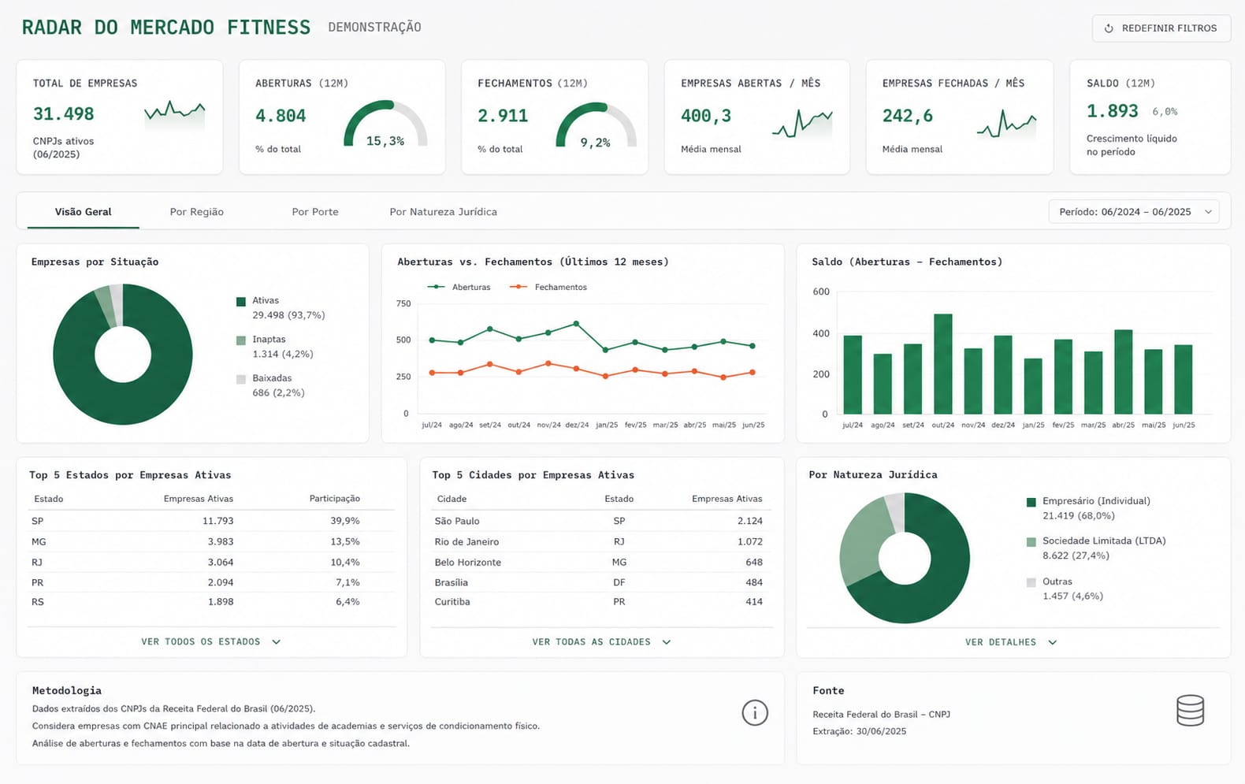Switch to the Por Região tab
This screenshot has height=784, width=1245.
click(x=197, y=212)
